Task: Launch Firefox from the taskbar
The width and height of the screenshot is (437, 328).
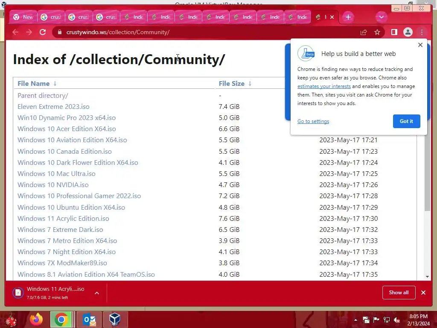Action: 36,319
